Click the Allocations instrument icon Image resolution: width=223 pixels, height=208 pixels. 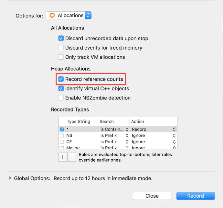click(52, 15)
